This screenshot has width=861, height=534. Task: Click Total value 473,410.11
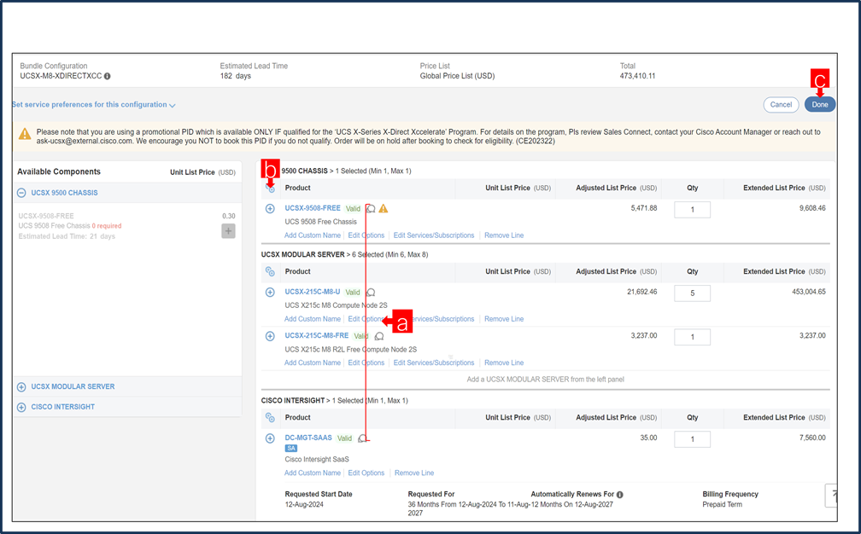click(x=637, y=76)
